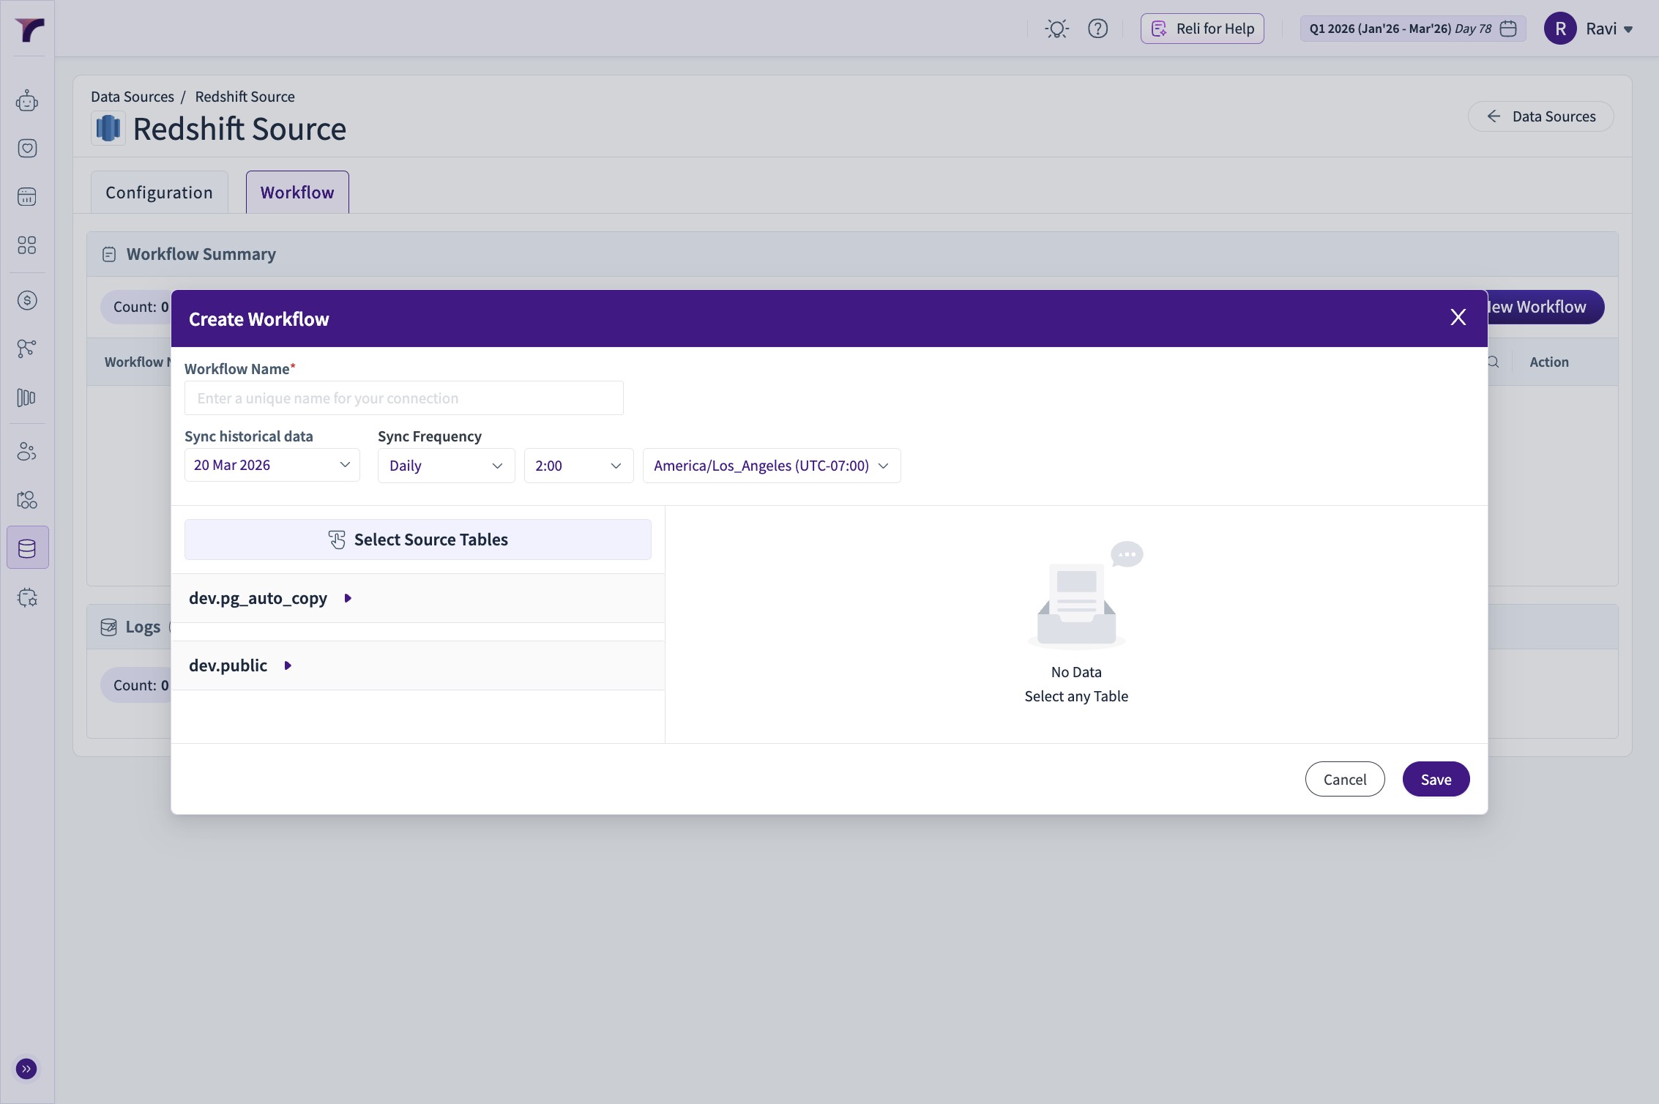Click the branching nodes sidebar icon
This screenshot has height=1104, width=1659.
27,348
